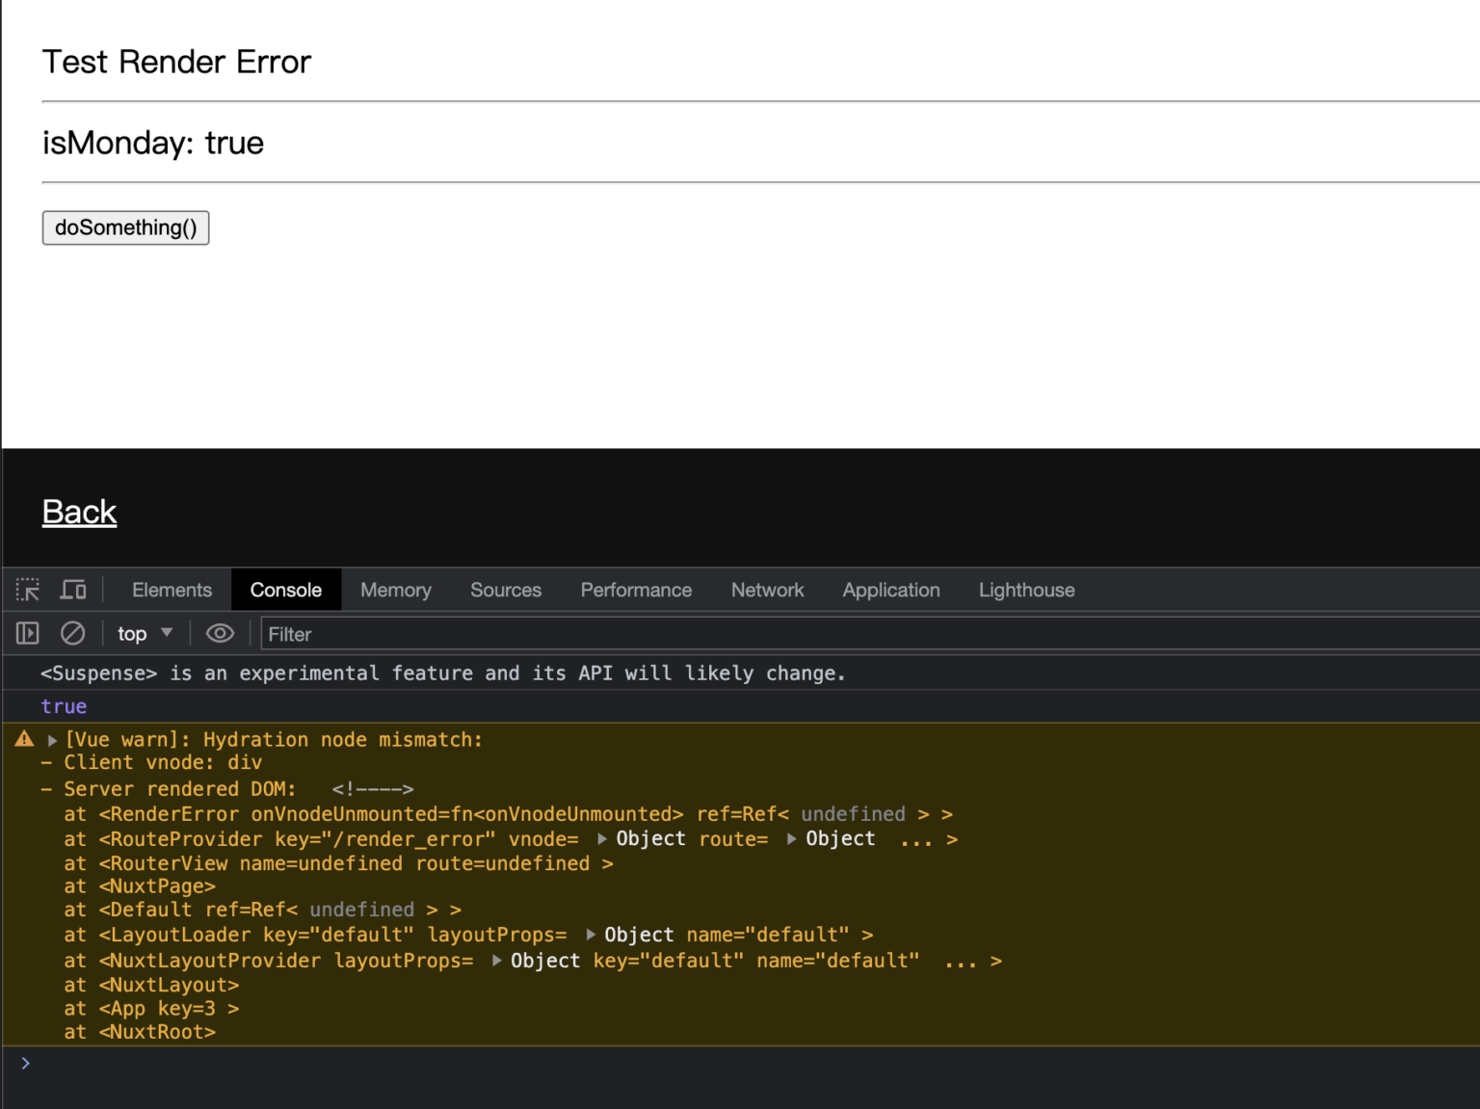Clear the console with the ban icon
Screen dimensions: 1480x1109
[x=73, y=633]
